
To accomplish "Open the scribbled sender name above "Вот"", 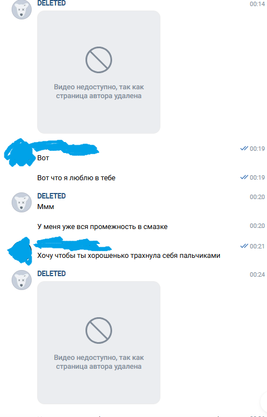I will (65, 147).
